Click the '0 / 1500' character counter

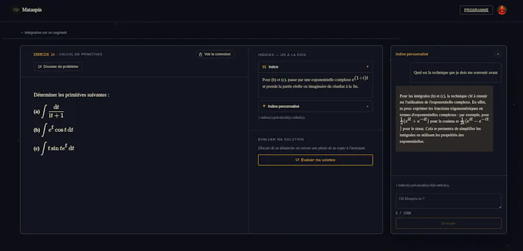click(x=403, y=213)
